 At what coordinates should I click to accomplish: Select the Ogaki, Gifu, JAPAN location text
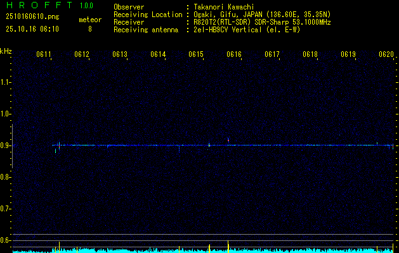tap(262, 15)
